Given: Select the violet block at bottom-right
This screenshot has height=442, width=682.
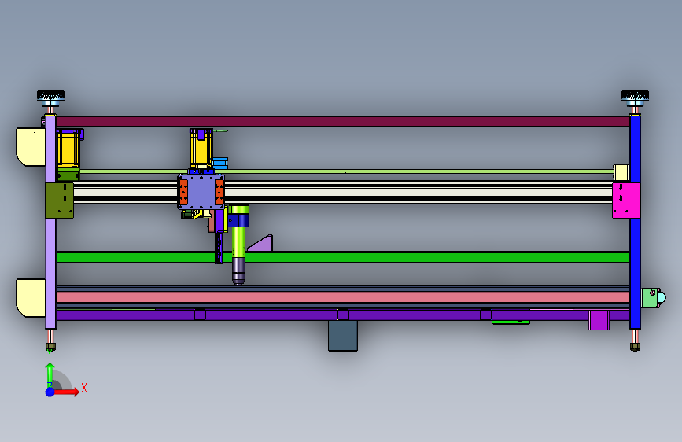Looking at the screenshot, I should [x=599, y=320].
